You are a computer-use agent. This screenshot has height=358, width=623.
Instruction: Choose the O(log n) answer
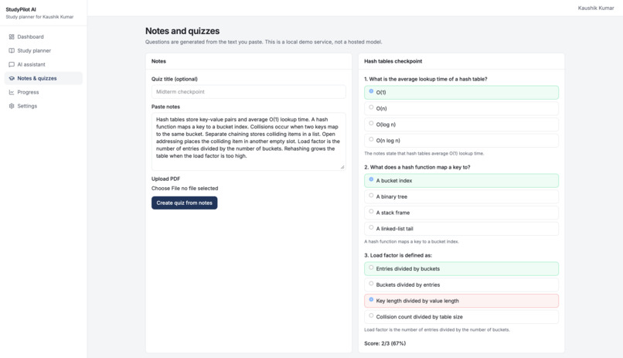click(x=461, y=124)
